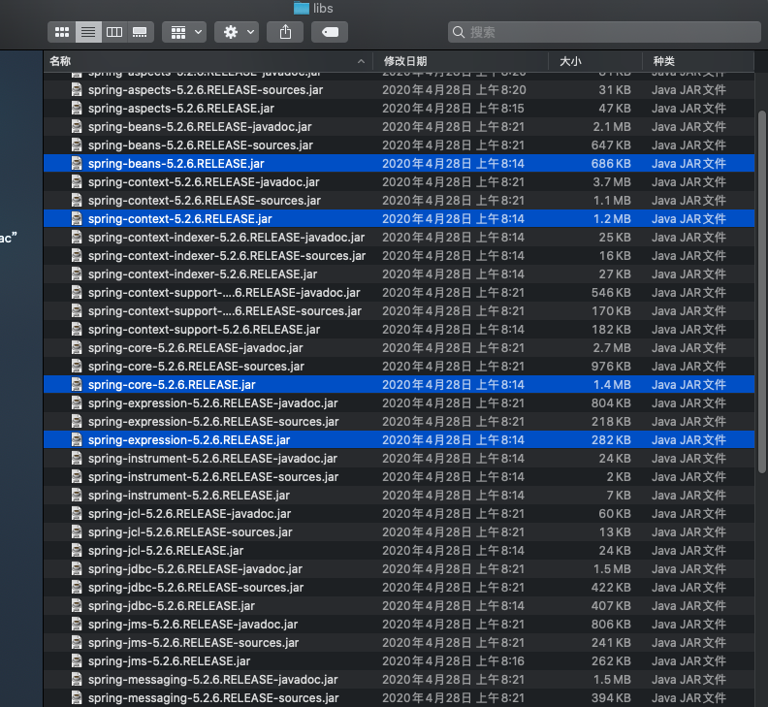Select spring-context-indexer-5.2.6.RELEASE.jar file

(x=400, y=273)
